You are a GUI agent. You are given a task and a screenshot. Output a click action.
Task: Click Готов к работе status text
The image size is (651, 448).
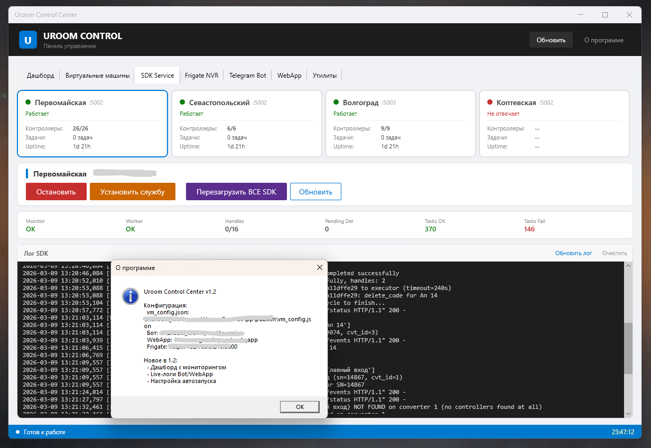45,432
